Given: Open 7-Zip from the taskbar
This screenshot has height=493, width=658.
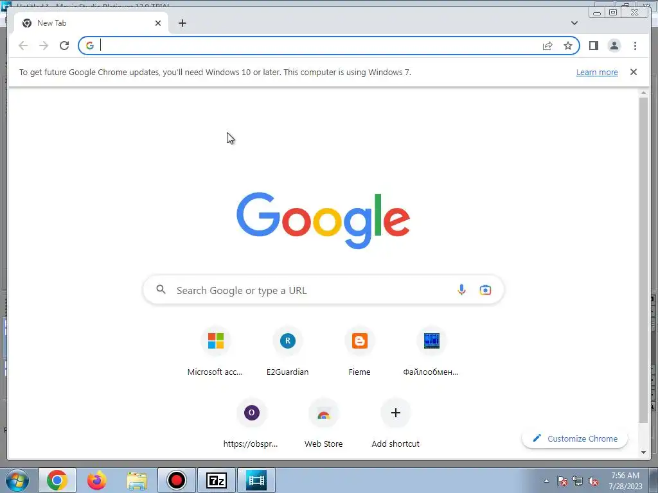Looking at the screenshot, I should click(x=217, y=480).
